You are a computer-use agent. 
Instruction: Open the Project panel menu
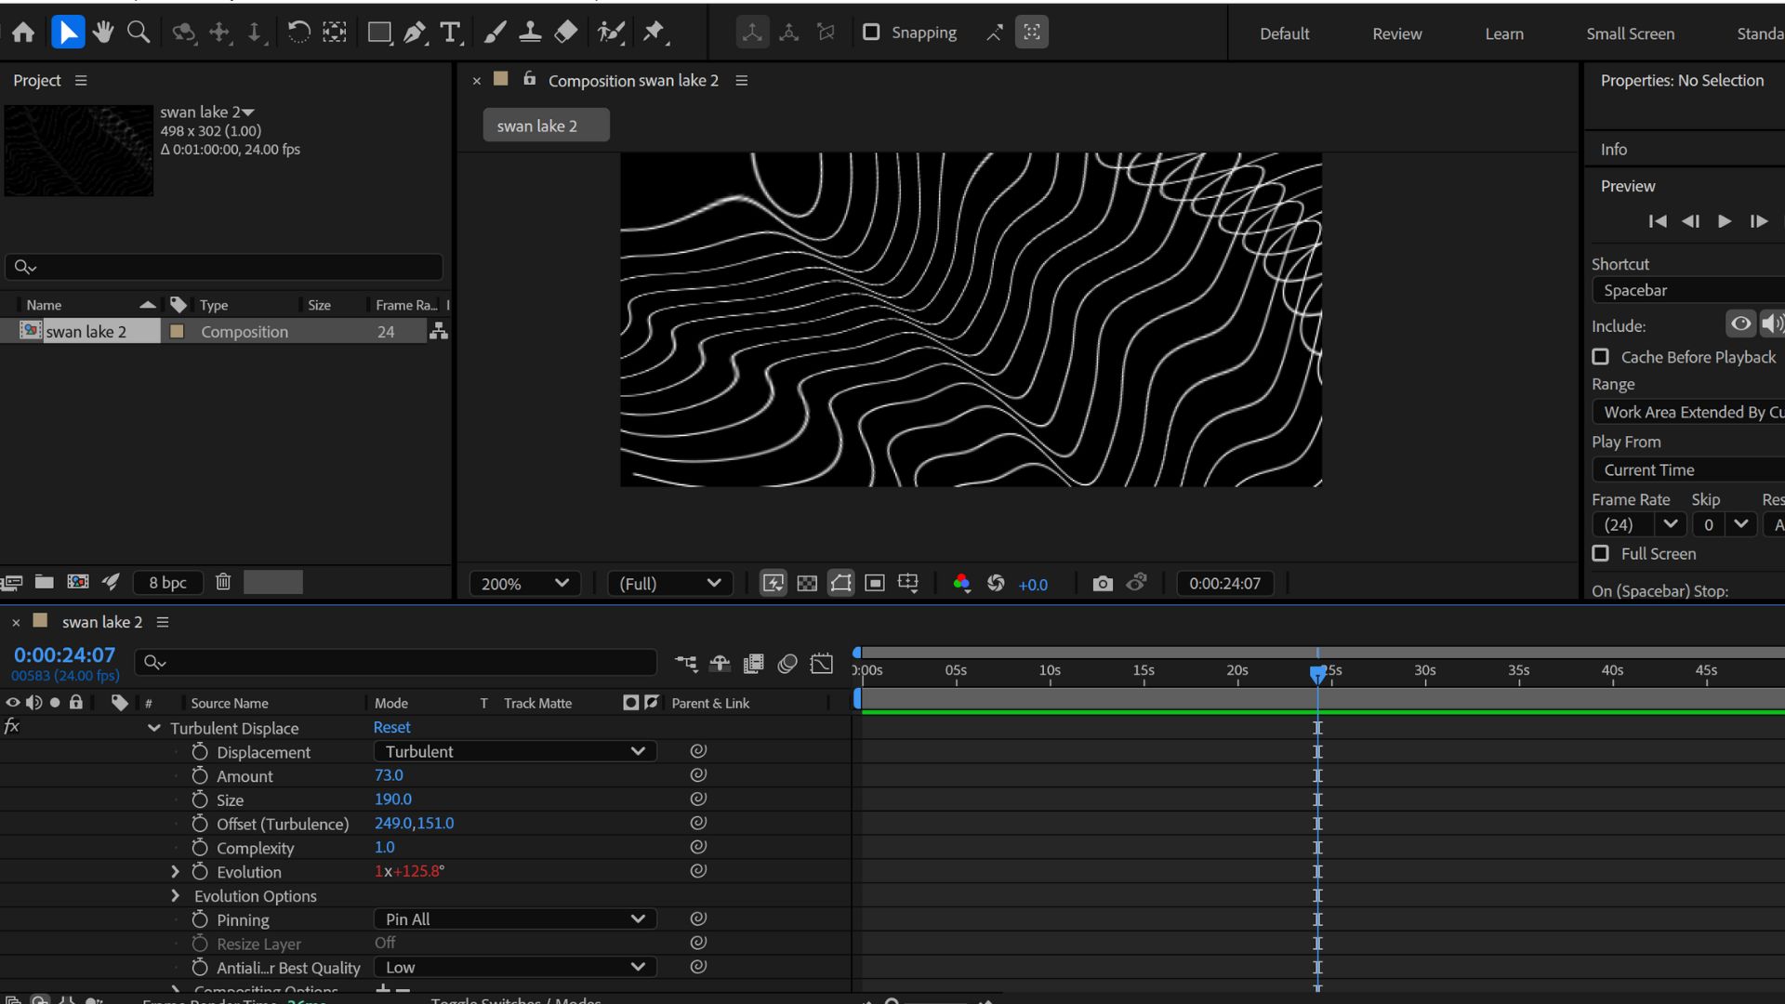tap(81, 80)
